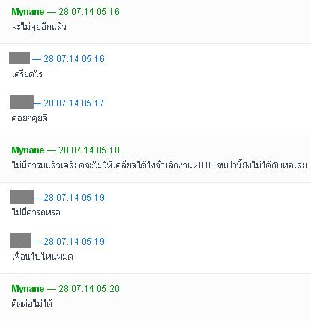
Task: Click the 28.07.14 05:18 timestamp
Action: (x=89, y=150)
